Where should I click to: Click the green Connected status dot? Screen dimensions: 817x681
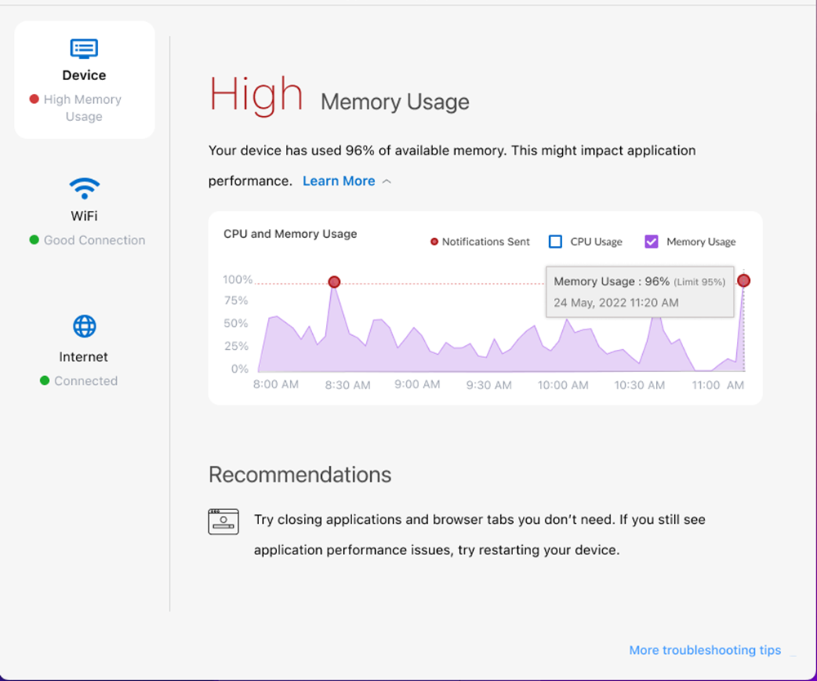coord(45,380)
